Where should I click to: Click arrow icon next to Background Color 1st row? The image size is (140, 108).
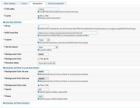pyautogui.click(x=4, y=71)
